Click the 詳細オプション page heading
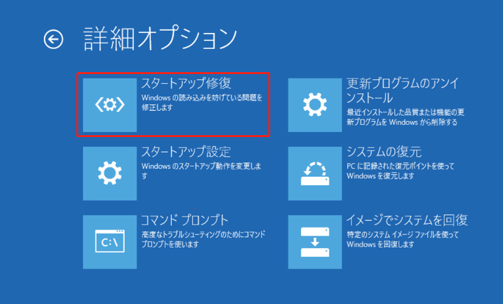 pos(160,39)
